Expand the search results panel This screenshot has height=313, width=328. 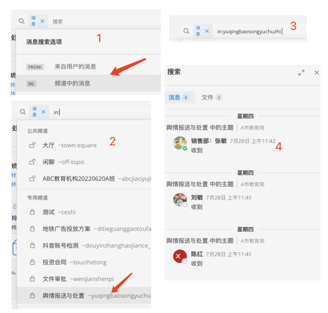301,73
